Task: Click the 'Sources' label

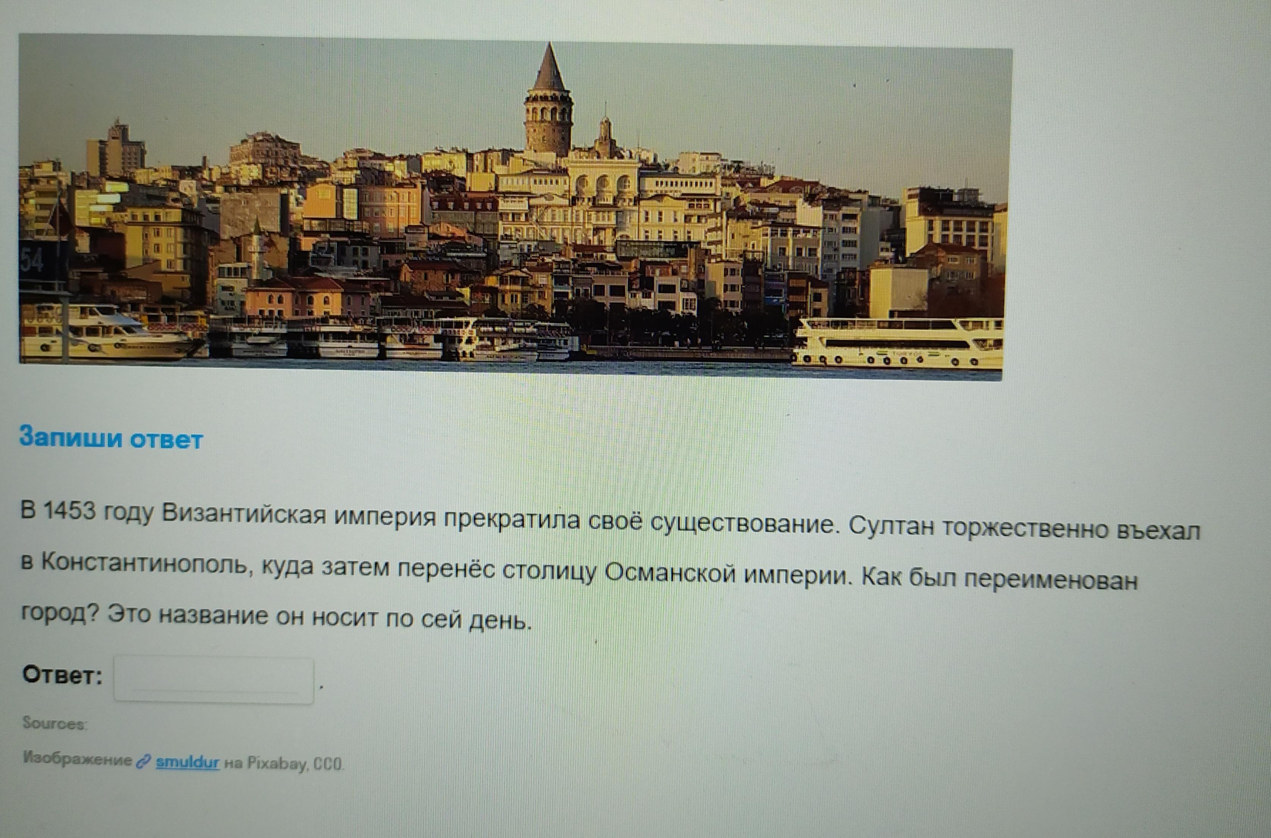Action: 54,724
